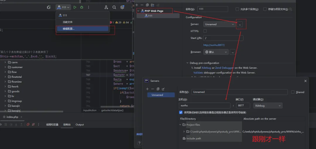
Task: Click the Zend Debugger link
Action: pyautogui.click(x=224, y=68)
